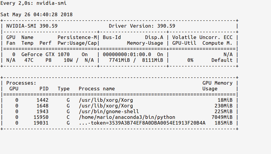Image resolution: width=271 pixels, height=154 pixels.
Task: Click the timestamp 'Sat May 26 04:40:28 2018'
Action: (37, 15)
